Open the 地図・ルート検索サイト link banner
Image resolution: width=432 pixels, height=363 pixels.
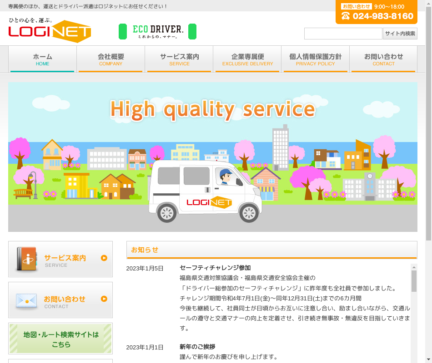[x=60, y=339]
